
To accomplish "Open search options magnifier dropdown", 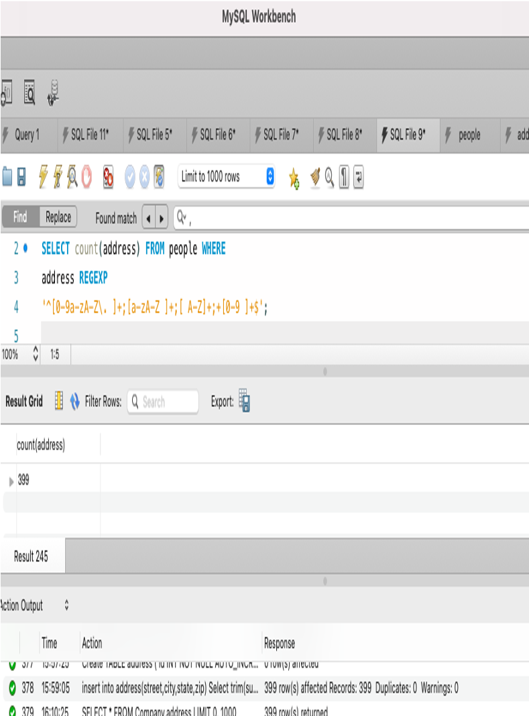I will pyautogui.click(x=182, y=217).
